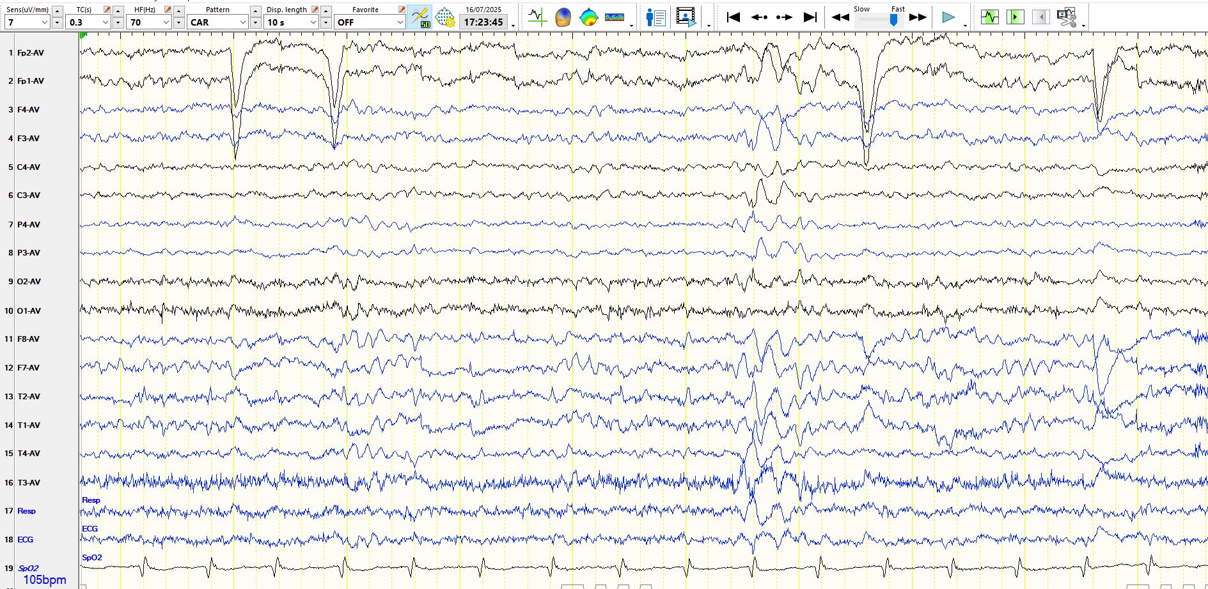Decrease HF(Hz) with down stepper

pyautogui.click(x=179, y=22)
